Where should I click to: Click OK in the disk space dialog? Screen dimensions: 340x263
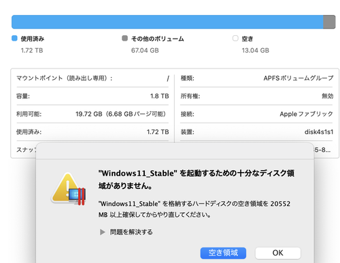(278, 253)
